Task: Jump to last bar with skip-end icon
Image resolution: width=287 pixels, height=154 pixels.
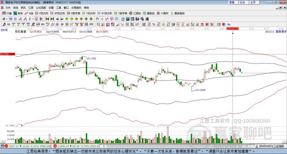Action: tap(52, 19)
